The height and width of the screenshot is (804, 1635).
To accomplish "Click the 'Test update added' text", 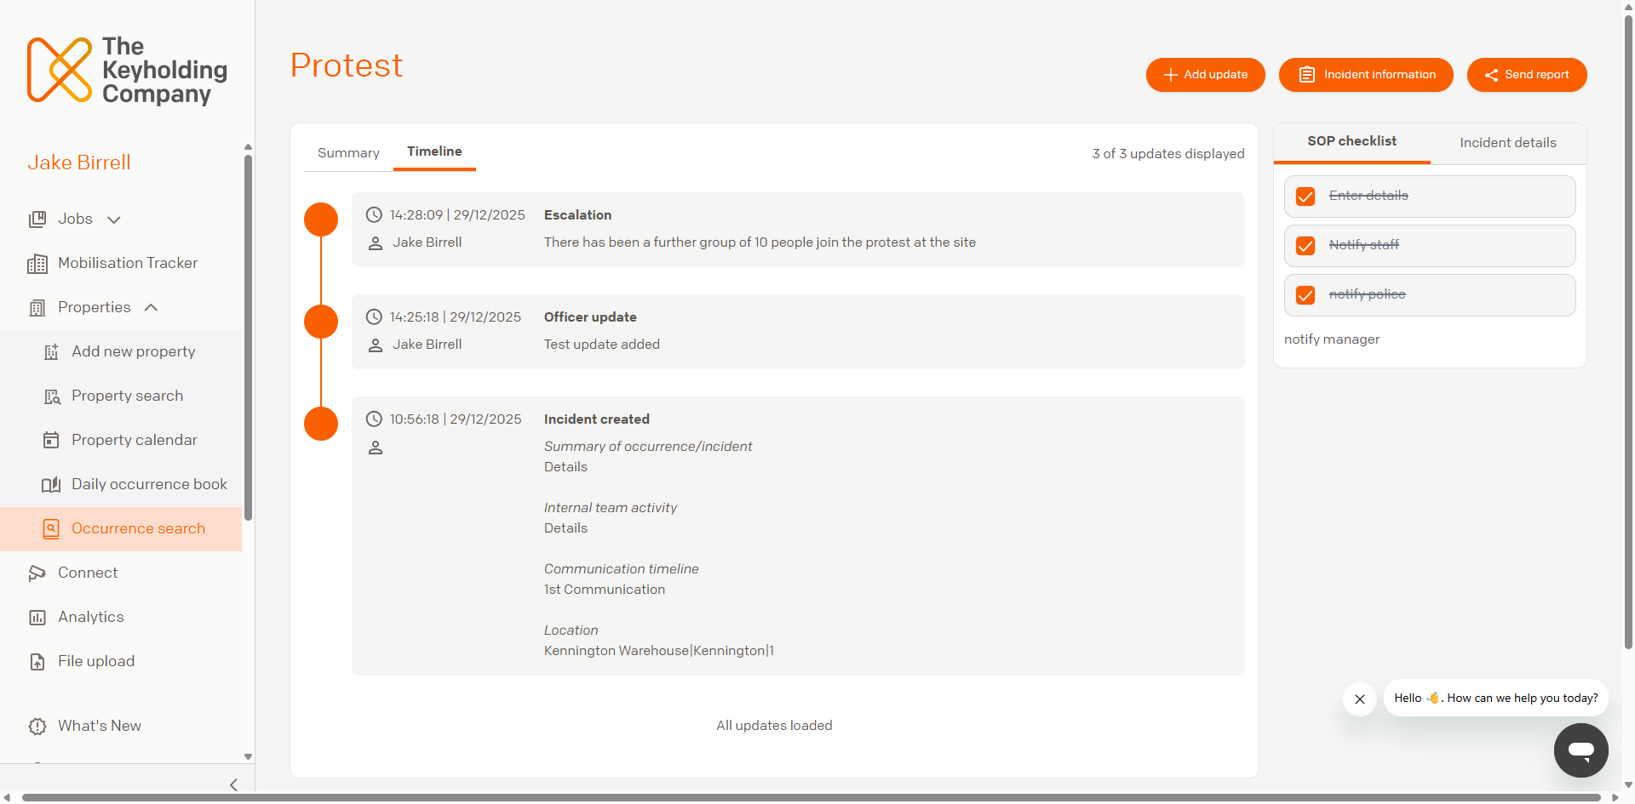I will [x=602, y=345].
